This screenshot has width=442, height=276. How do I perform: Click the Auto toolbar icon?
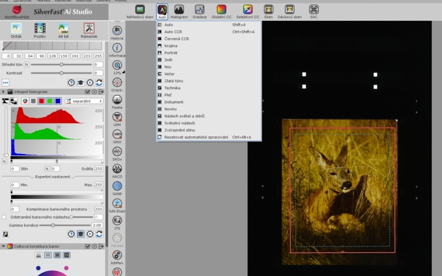pyautogui.click(x=162, y=10)
